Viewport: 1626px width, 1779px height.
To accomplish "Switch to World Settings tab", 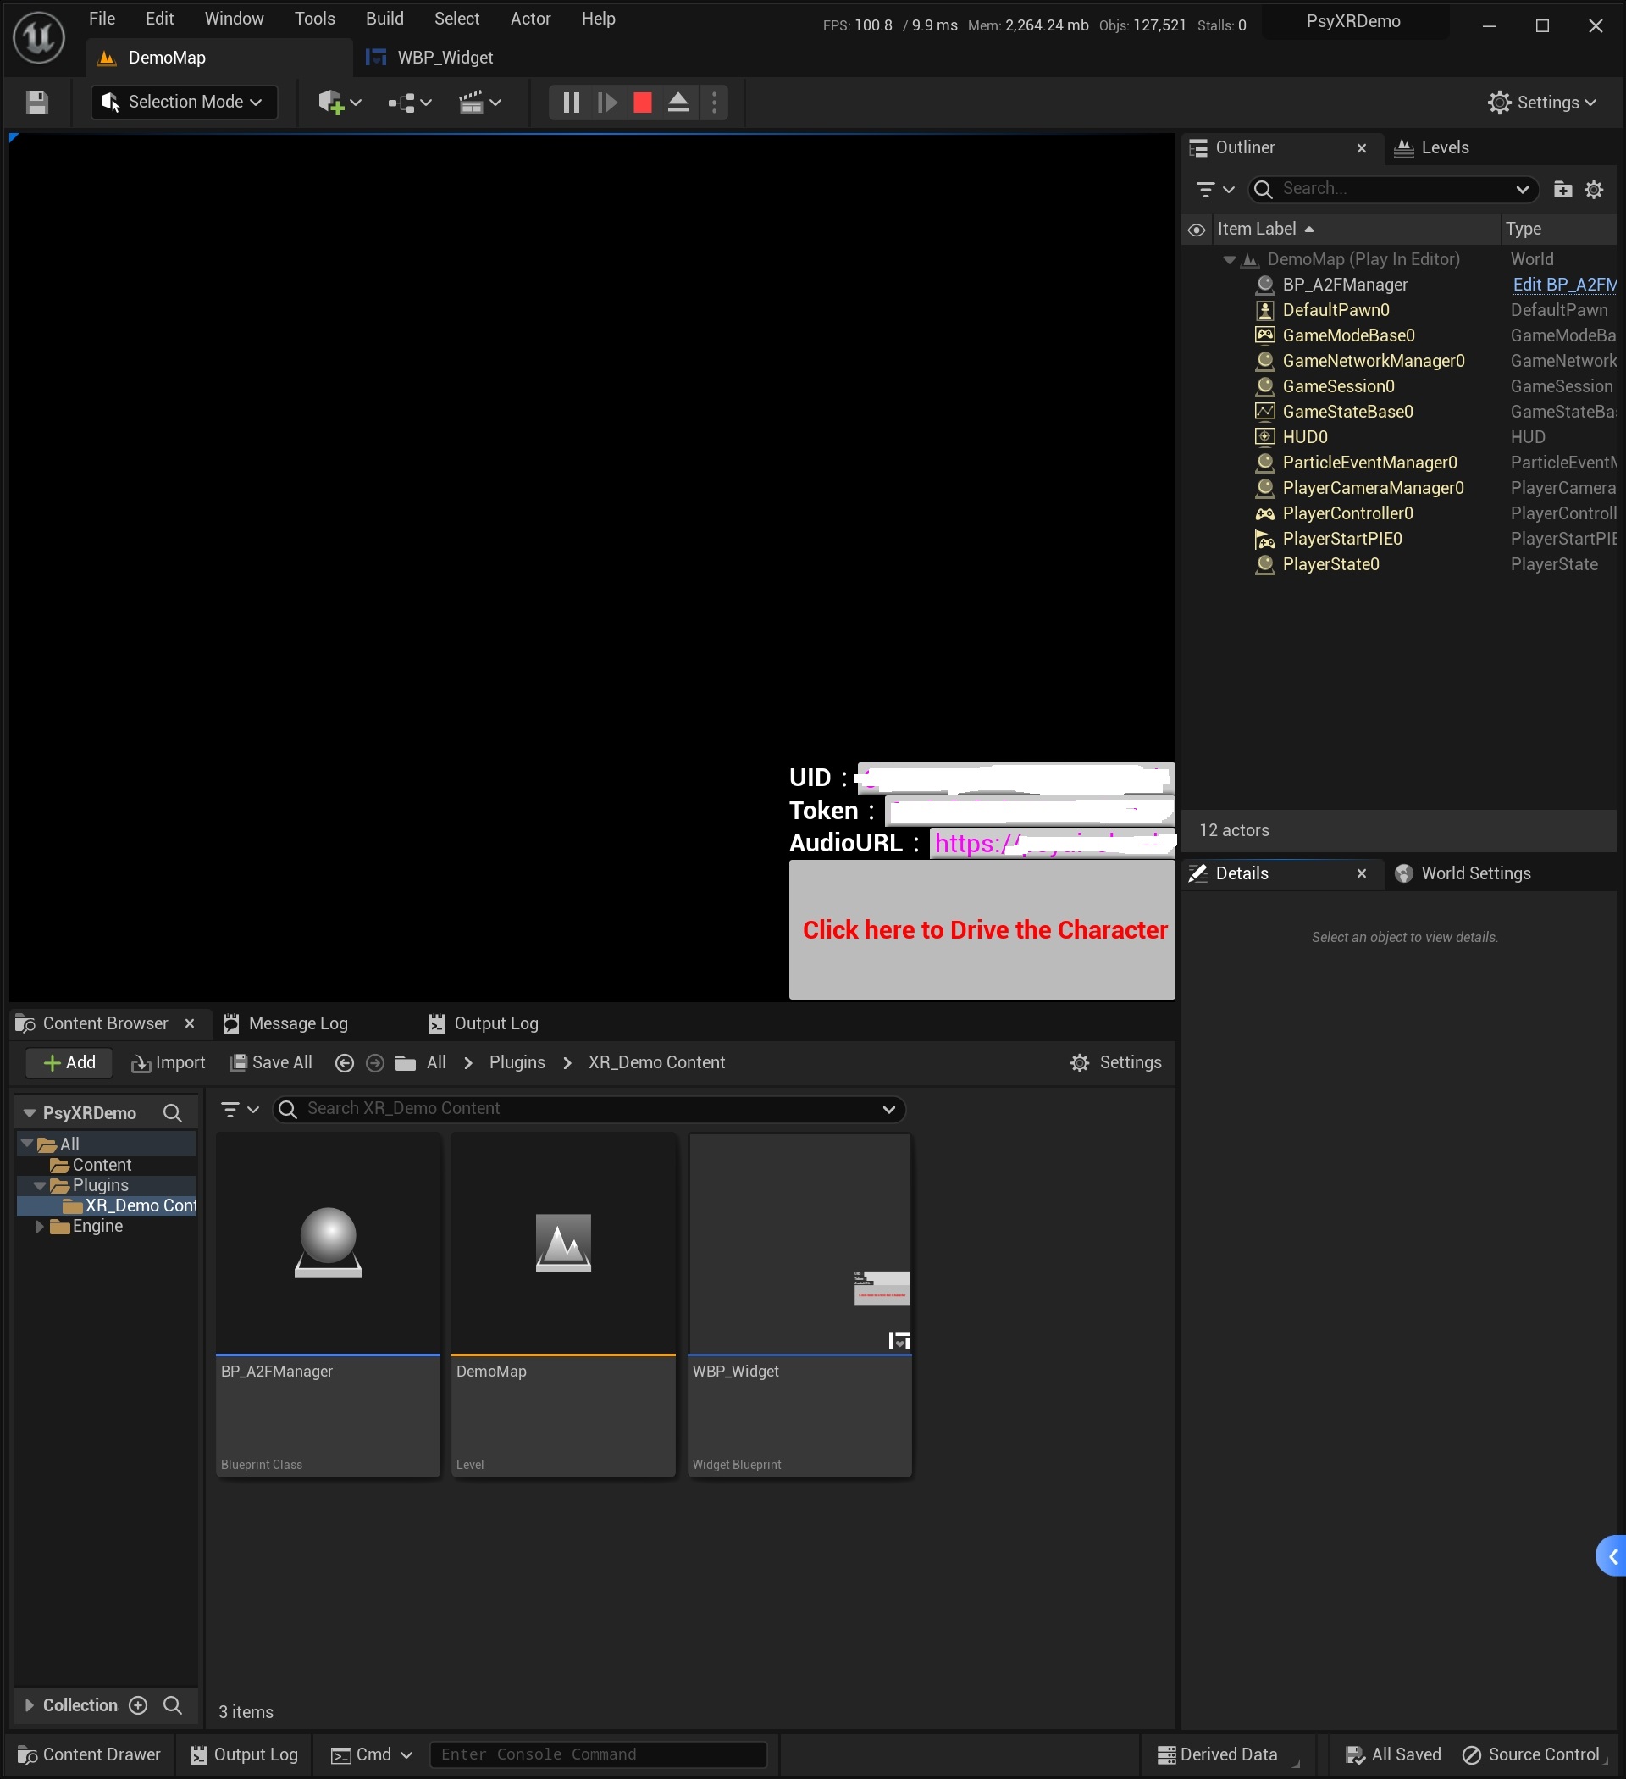I will 1463,873.
